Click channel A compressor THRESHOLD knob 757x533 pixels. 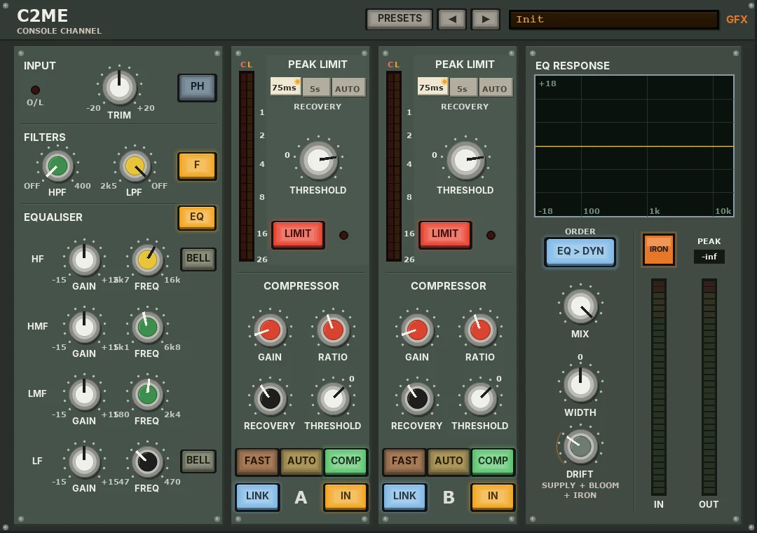(333, 399)
